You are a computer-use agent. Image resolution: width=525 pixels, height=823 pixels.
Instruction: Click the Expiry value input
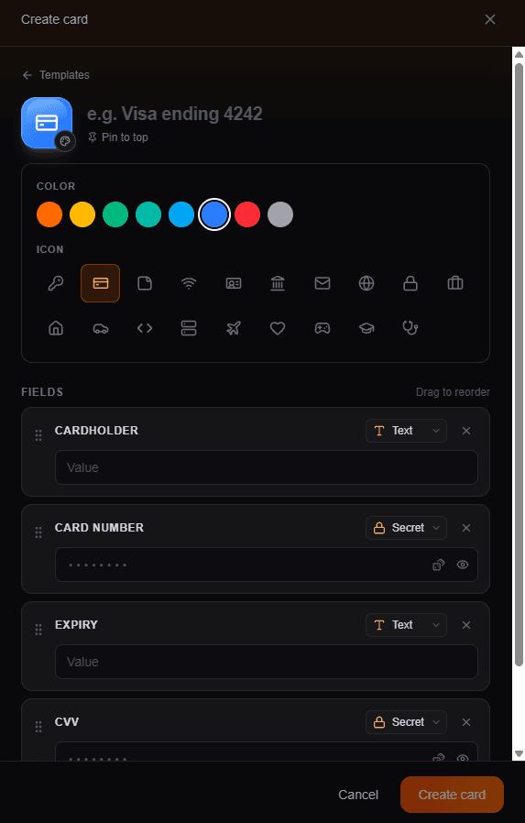[x=267, y=662]
